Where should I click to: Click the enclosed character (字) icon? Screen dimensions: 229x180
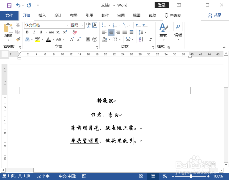click(95, 39)
